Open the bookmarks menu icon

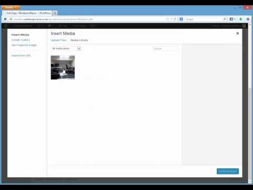tap(232, 19)
